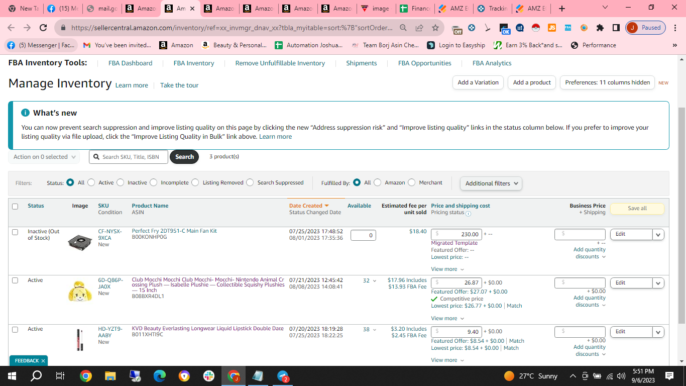This screenshot has width=686, height=386.
Task: Tick checkbox for Club Mocchi plush row
Action: [15, 280]
